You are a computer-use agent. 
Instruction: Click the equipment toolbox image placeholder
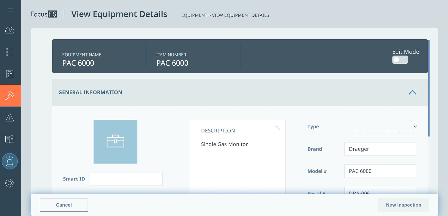(x=115, y=142)
